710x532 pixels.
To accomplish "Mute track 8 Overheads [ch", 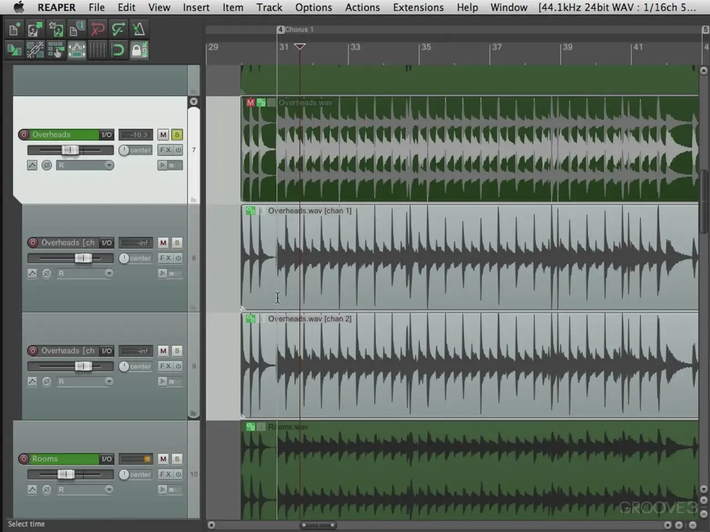I will pos(163,243).
